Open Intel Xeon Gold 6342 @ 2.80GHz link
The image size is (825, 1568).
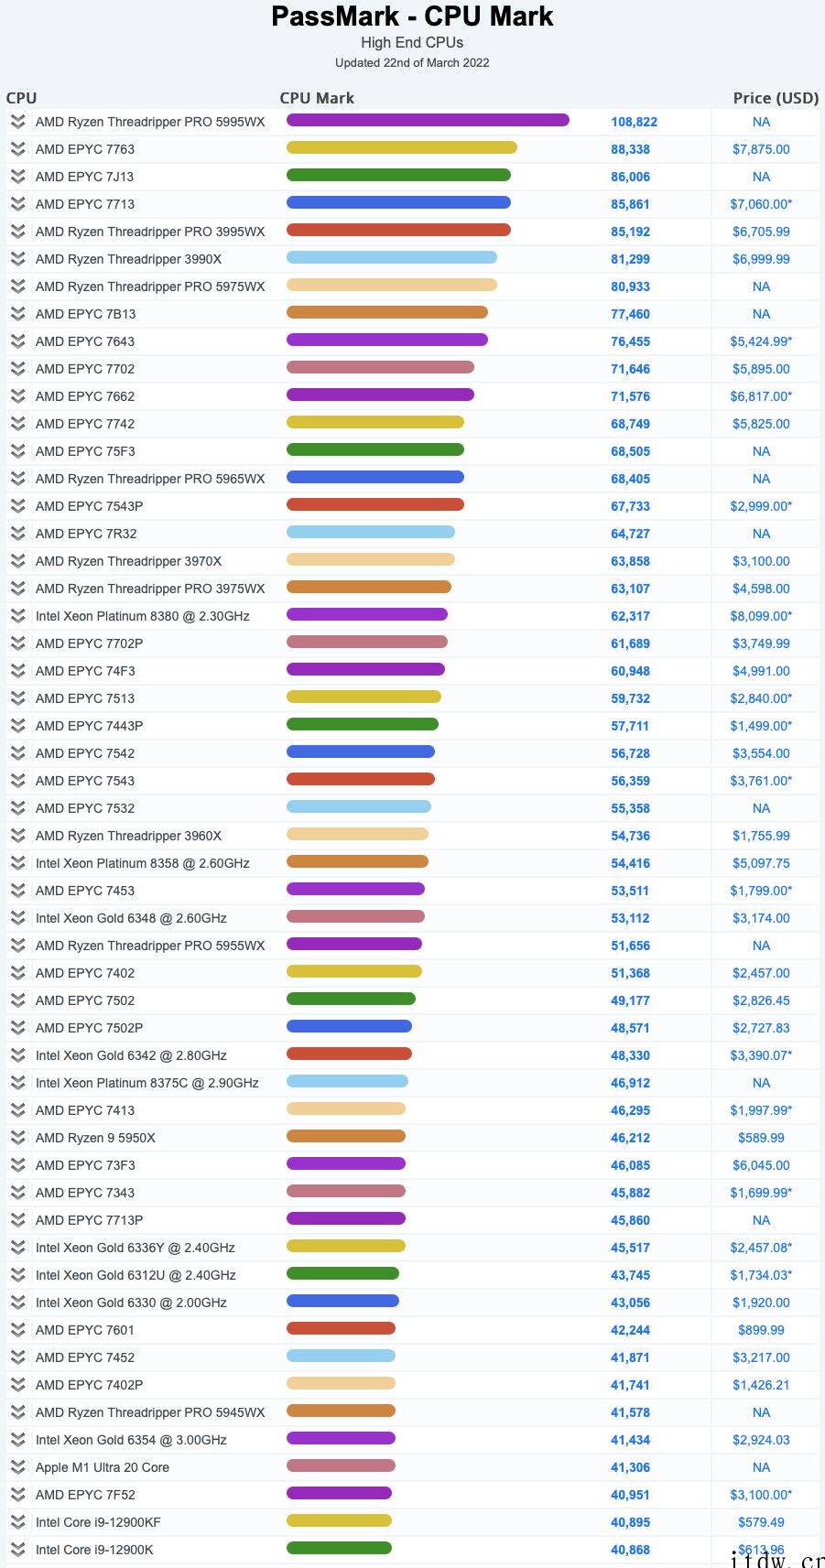point(131,1055)
